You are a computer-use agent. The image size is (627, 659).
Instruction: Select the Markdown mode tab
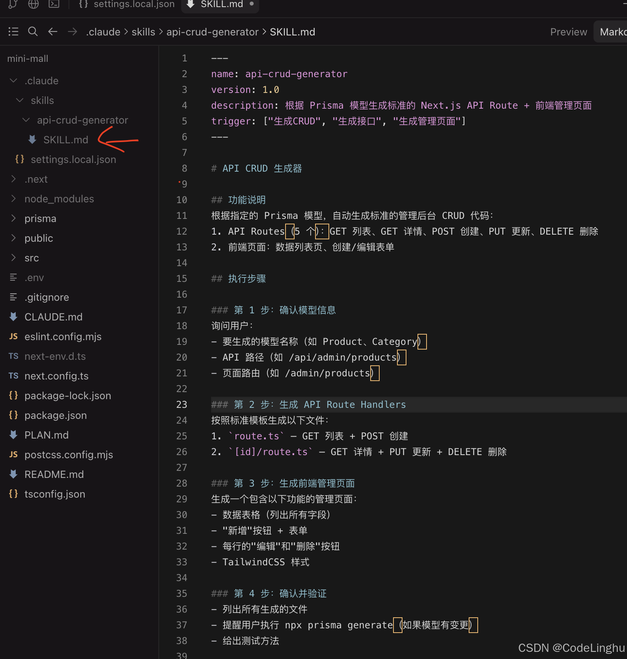[x=611, y=32]
